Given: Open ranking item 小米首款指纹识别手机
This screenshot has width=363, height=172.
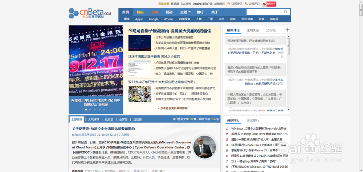Looking at the screenshot, I should point(257,139).
